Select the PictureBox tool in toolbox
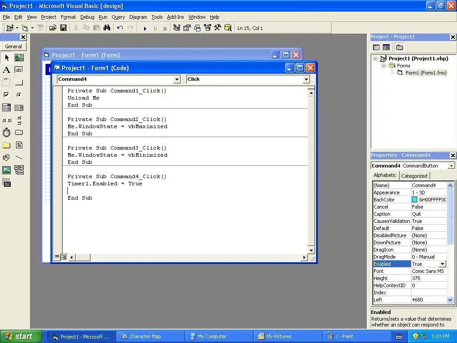 click(19, 58)
